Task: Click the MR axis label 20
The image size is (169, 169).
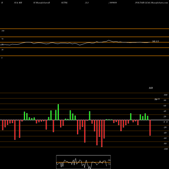Action: [165, 117]
